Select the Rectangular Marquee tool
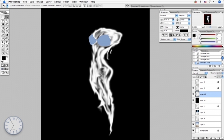Screen dimensions: 224x140 point(3,17)
